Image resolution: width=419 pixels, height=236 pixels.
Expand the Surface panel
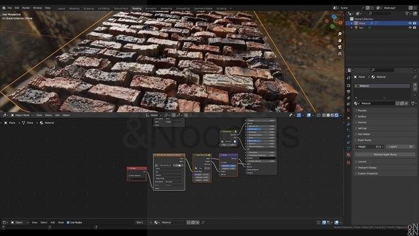pyautogui.click(x=362, y=117)
